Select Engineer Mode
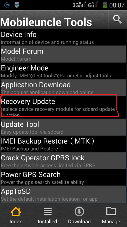This screenshot has width=127, height=227. coord(63,71)
